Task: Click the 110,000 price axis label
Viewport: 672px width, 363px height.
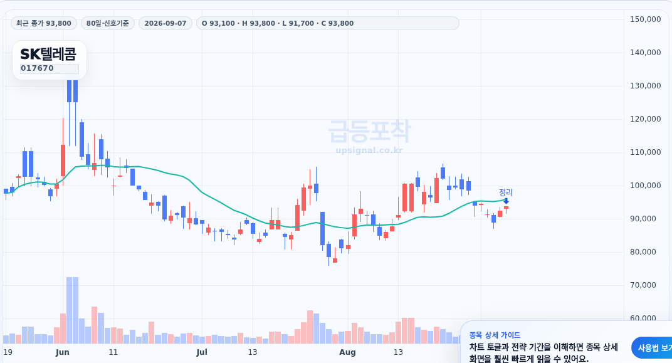Action: click(x=645, y=152)
